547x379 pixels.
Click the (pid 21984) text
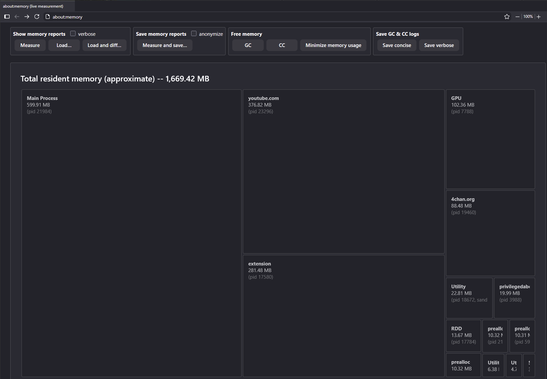click(x=39, y=112)
